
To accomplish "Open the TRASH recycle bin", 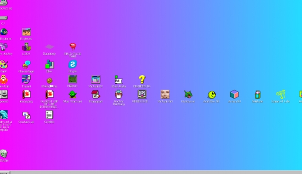I will tap(3, 154).
